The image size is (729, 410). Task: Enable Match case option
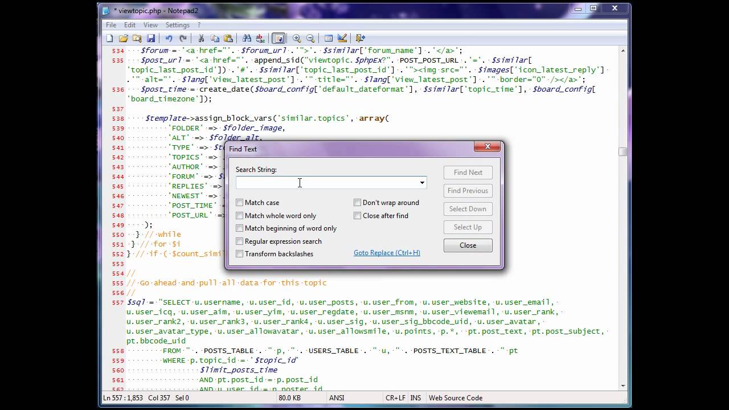(240, 203)
